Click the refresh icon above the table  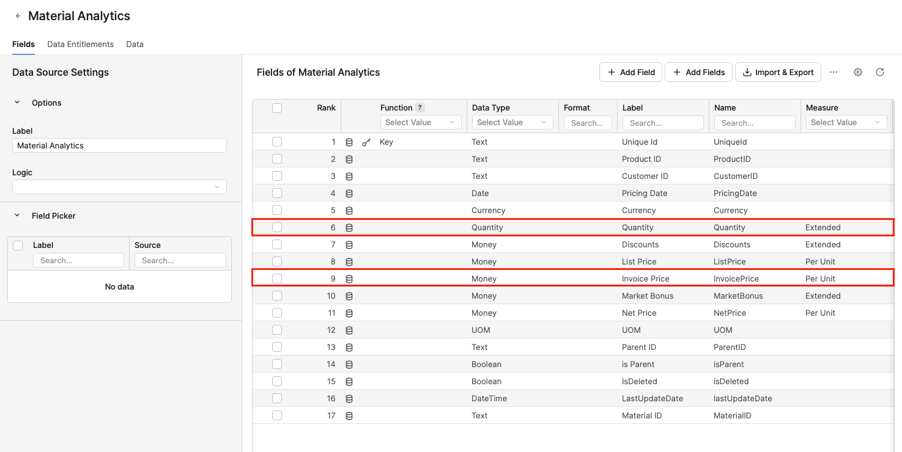(x=880, y=72)
